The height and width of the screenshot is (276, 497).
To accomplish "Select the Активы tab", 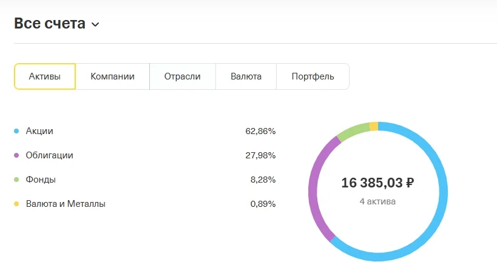I will click(x=45, y=76).
